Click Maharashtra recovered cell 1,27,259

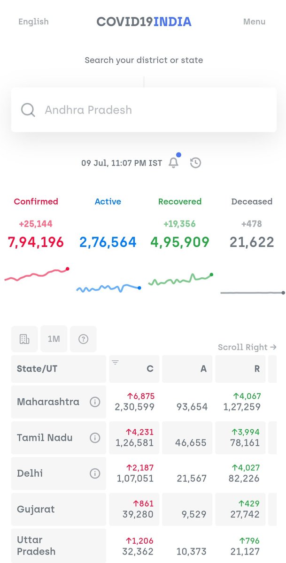coord(240,402)
